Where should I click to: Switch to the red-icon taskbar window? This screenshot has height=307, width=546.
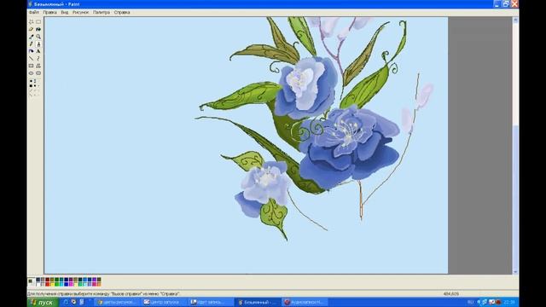pyautogui.click(x=305, y=302)
